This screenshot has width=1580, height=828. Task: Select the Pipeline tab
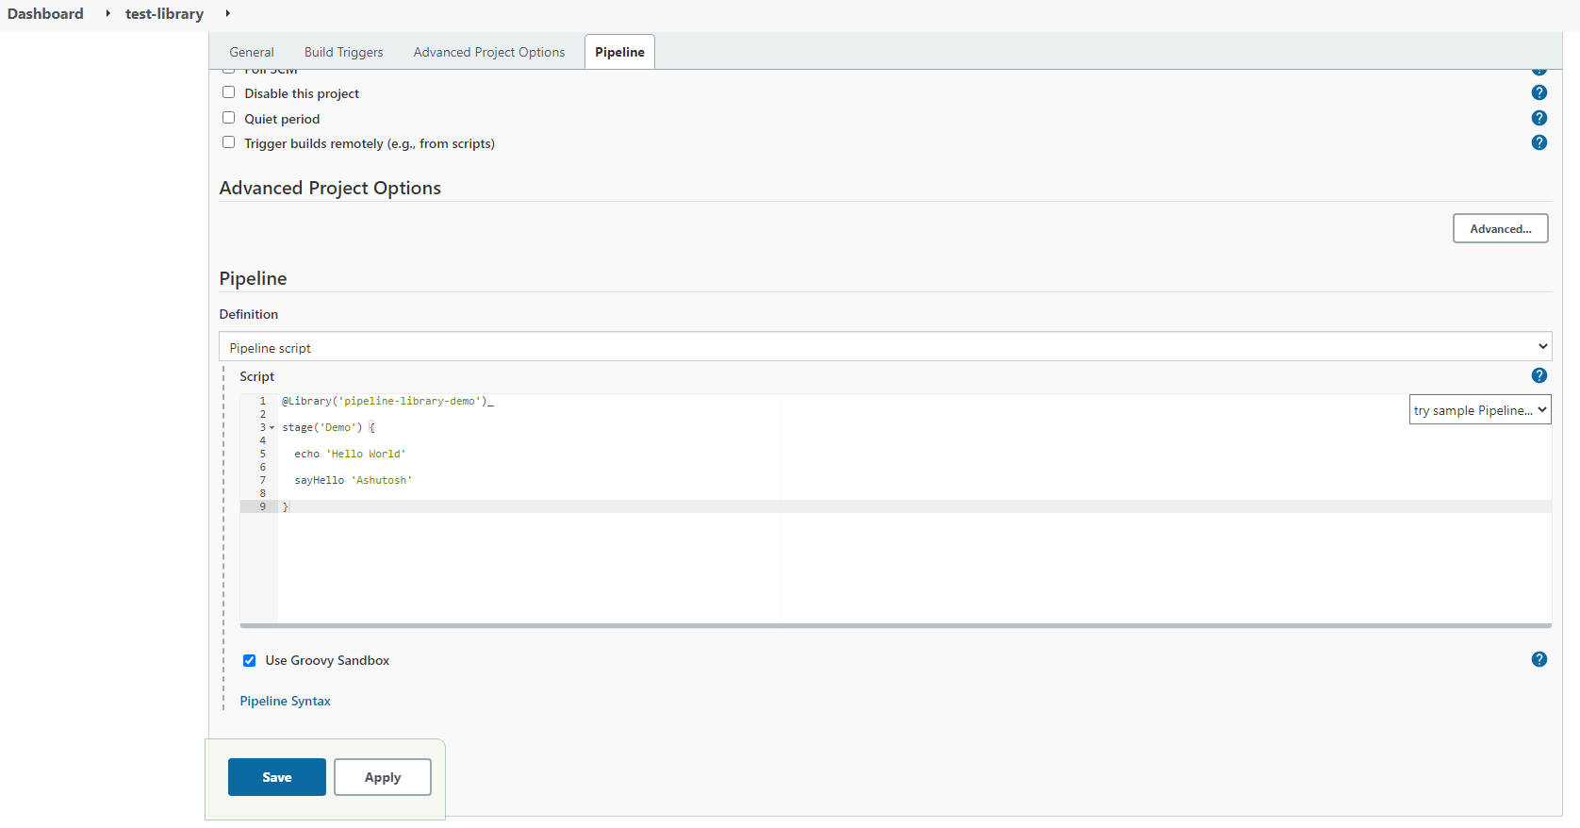[619, 52]
